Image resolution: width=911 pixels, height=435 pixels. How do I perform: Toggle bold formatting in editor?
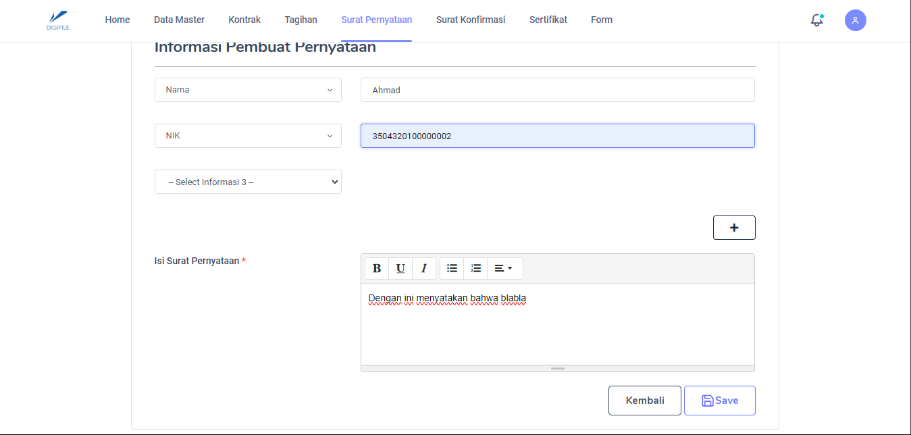[377, 268]
